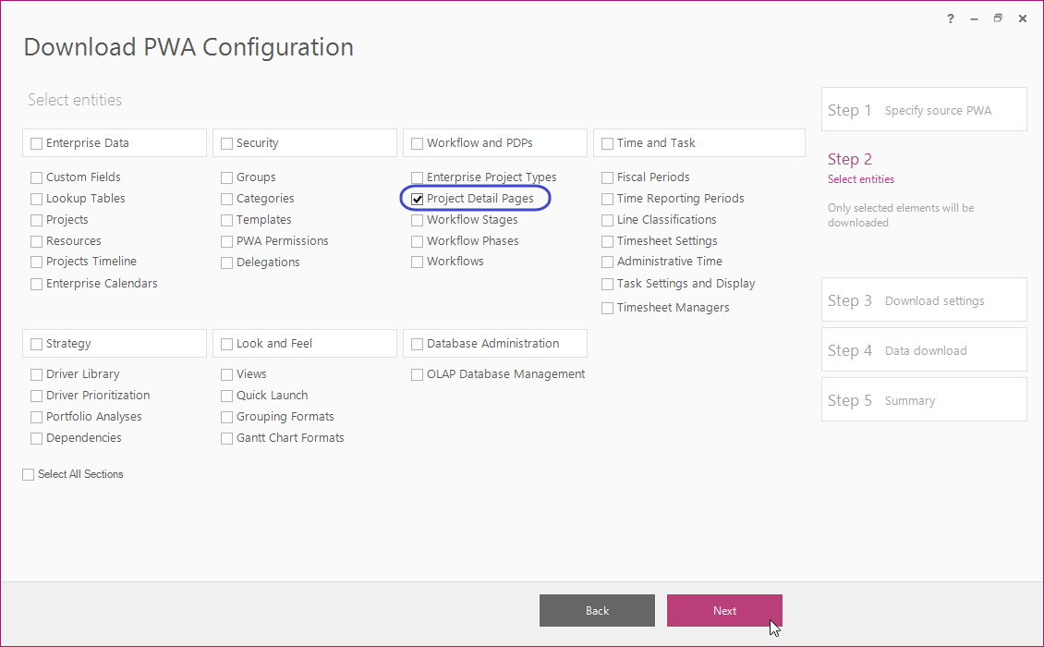
Task: Check the Enterprise Data section checkbox
Action: (x=37, y=143)
